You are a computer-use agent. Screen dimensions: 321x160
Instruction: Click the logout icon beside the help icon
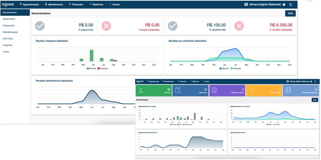(x=291, y=5)
